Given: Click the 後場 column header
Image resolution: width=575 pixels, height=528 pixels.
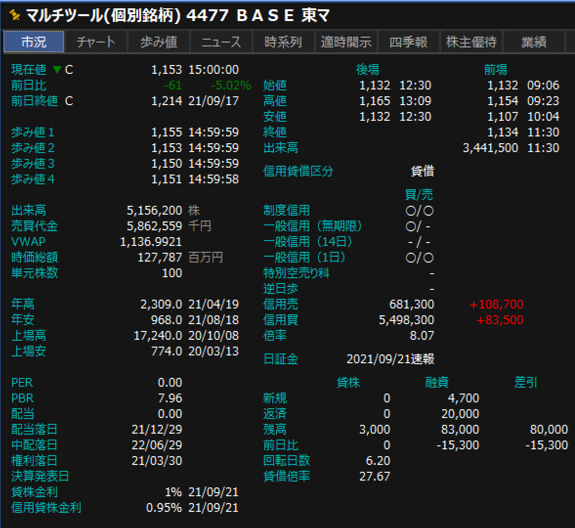Looking at the screenshot, I should [367, 69].
